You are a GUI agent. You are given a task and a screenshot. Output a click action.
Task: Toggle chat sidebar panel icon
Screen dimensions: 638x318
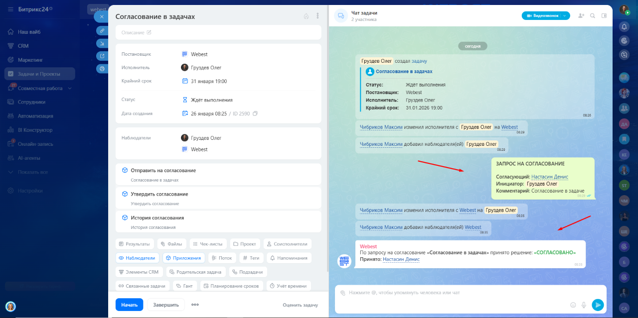click(604, 15)
